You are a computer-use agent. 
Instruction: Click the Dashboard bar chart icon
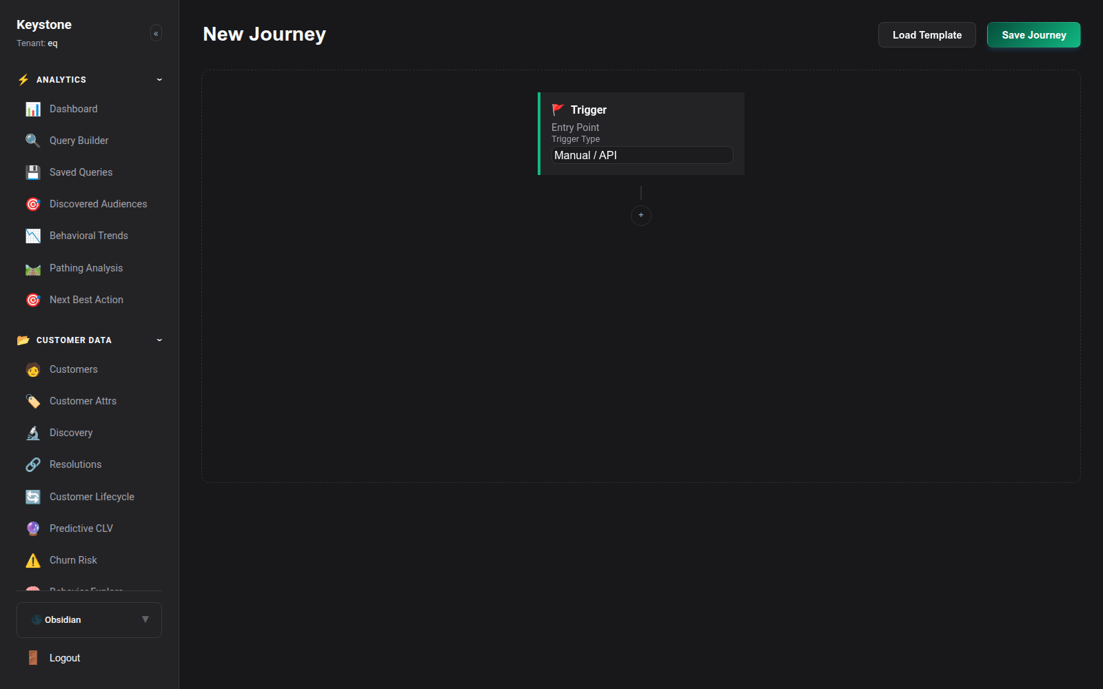(33, 109)
